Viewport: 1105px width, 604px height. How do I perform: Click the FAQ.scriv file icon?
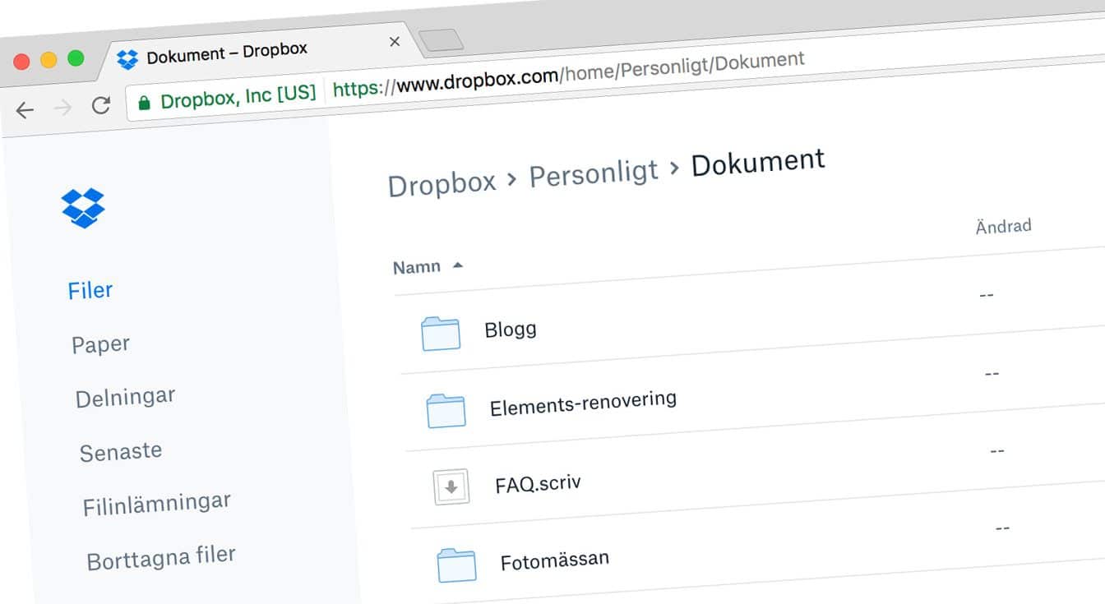click(x=451, y=486)
